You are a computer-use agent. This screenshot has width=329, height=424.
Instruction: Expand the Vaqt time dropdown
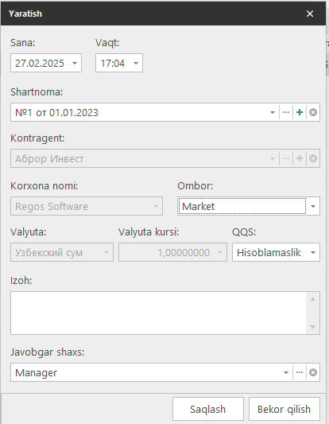click(x=136, y=64)
